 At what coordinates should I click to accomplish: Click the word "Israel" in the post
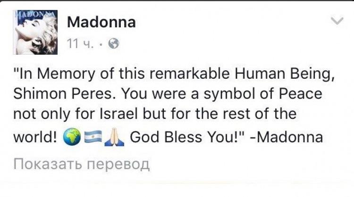pyautogui.click(x=119, y=114)
